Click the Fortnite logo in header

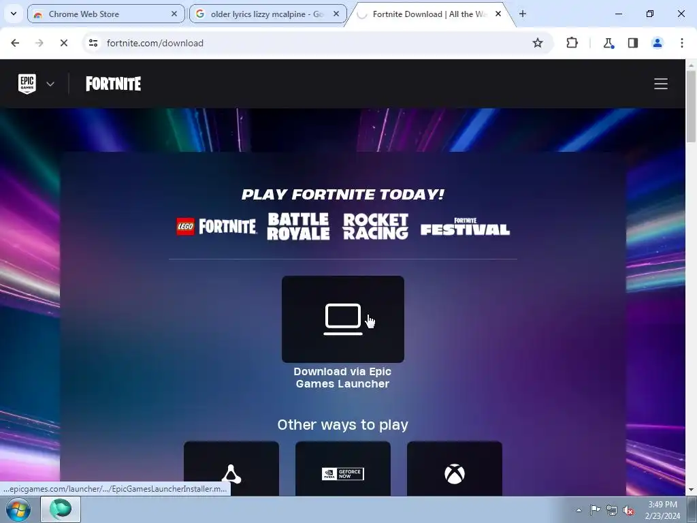114,84
